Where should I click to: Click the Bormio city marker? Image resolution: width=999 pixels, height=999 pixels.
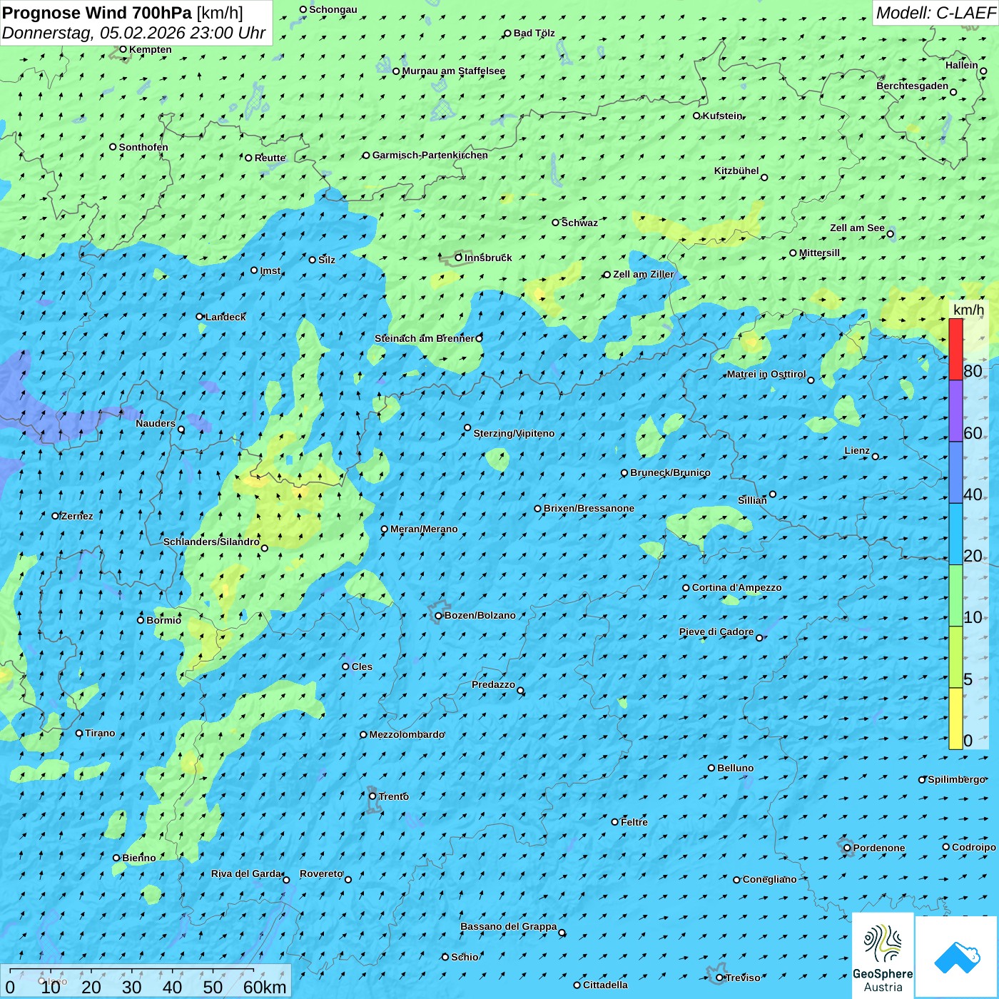141,620
